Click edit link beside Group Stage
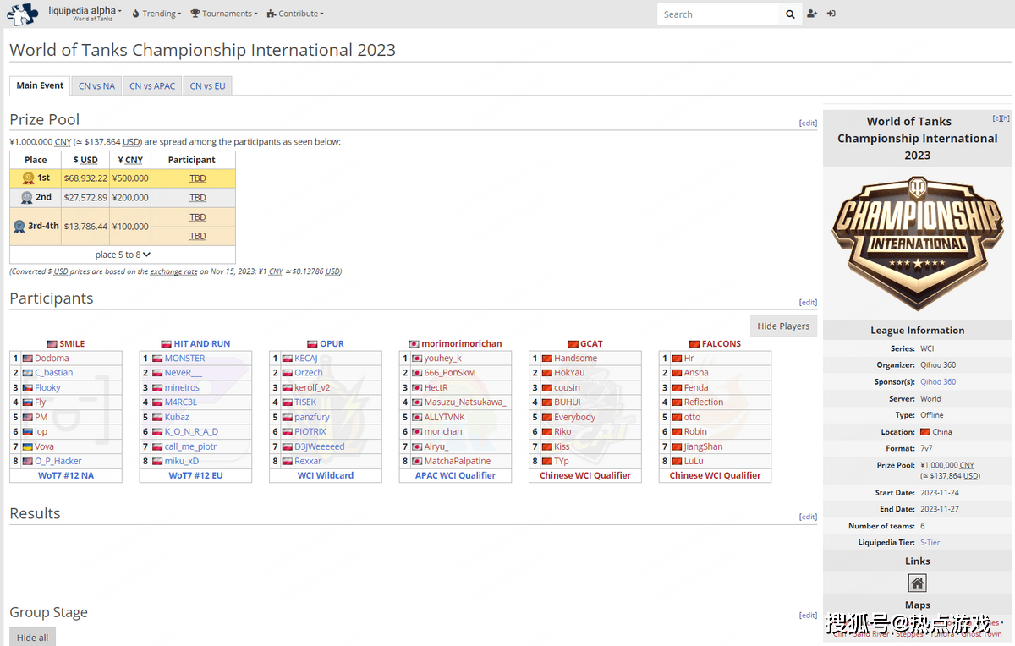 click(809, 616)
